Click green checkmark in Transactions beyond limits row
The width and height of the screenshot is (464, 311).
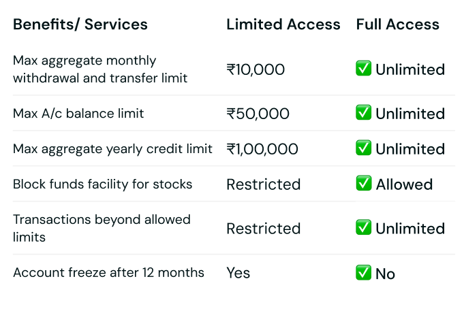point(363,228)
